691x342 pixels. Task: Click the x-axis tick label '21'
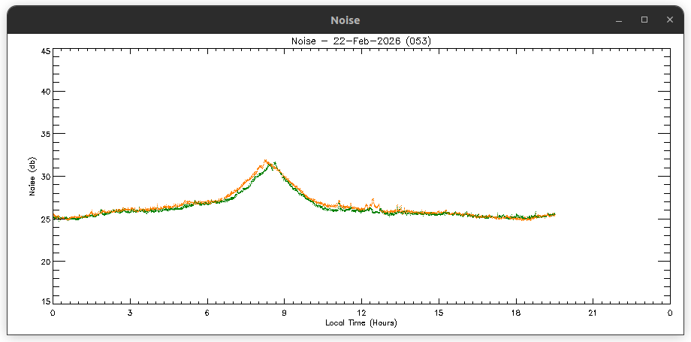click(x=593, y=312)
